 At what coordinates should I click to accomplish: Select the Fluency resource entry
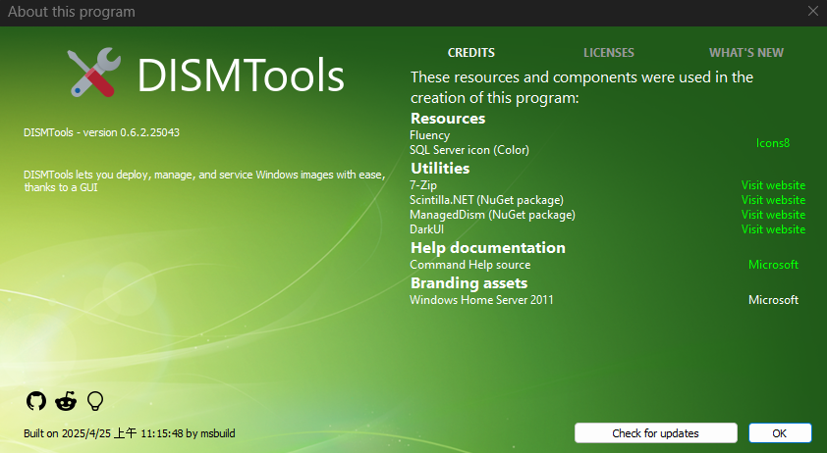(430, 135)
